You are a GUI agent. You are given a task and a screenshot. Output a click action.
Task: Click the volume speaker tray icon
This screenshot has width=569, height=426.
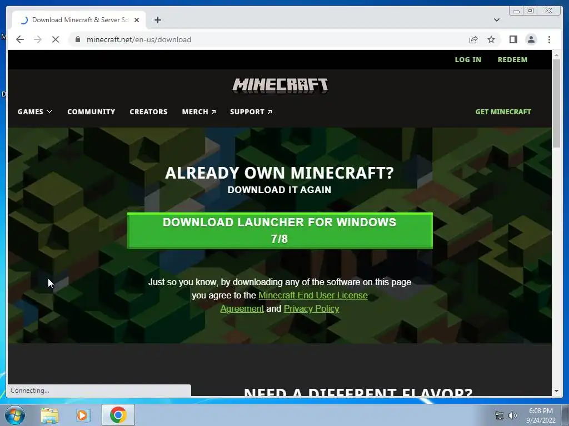pyautogui.click(x=513, y=415)
